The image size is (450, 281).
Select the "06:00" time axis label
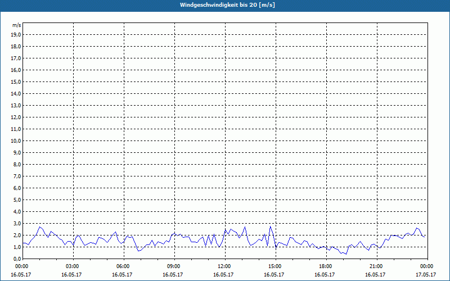click(x=124, y=266)
